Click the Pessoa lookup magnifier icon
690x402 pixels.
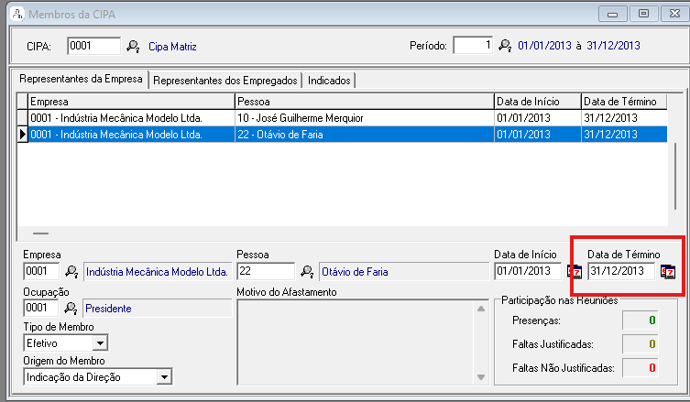307,271
